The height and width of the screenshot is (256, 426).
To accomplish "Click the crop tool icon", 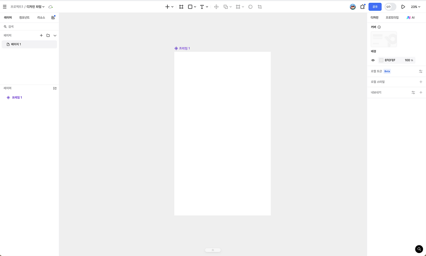I will (260, 7).
